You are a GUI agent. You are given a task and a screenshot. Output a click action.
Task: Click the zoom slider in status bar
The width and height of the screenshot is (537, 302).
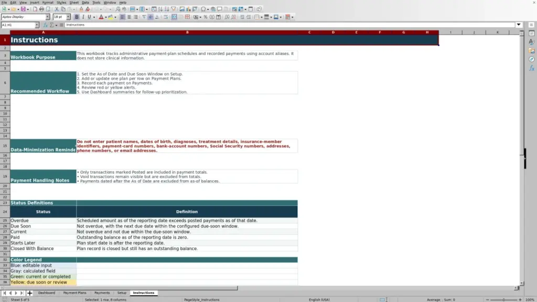point(504,299)
